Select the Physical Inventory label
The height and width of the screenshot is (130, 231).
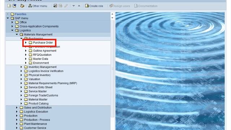click(39, 75)
